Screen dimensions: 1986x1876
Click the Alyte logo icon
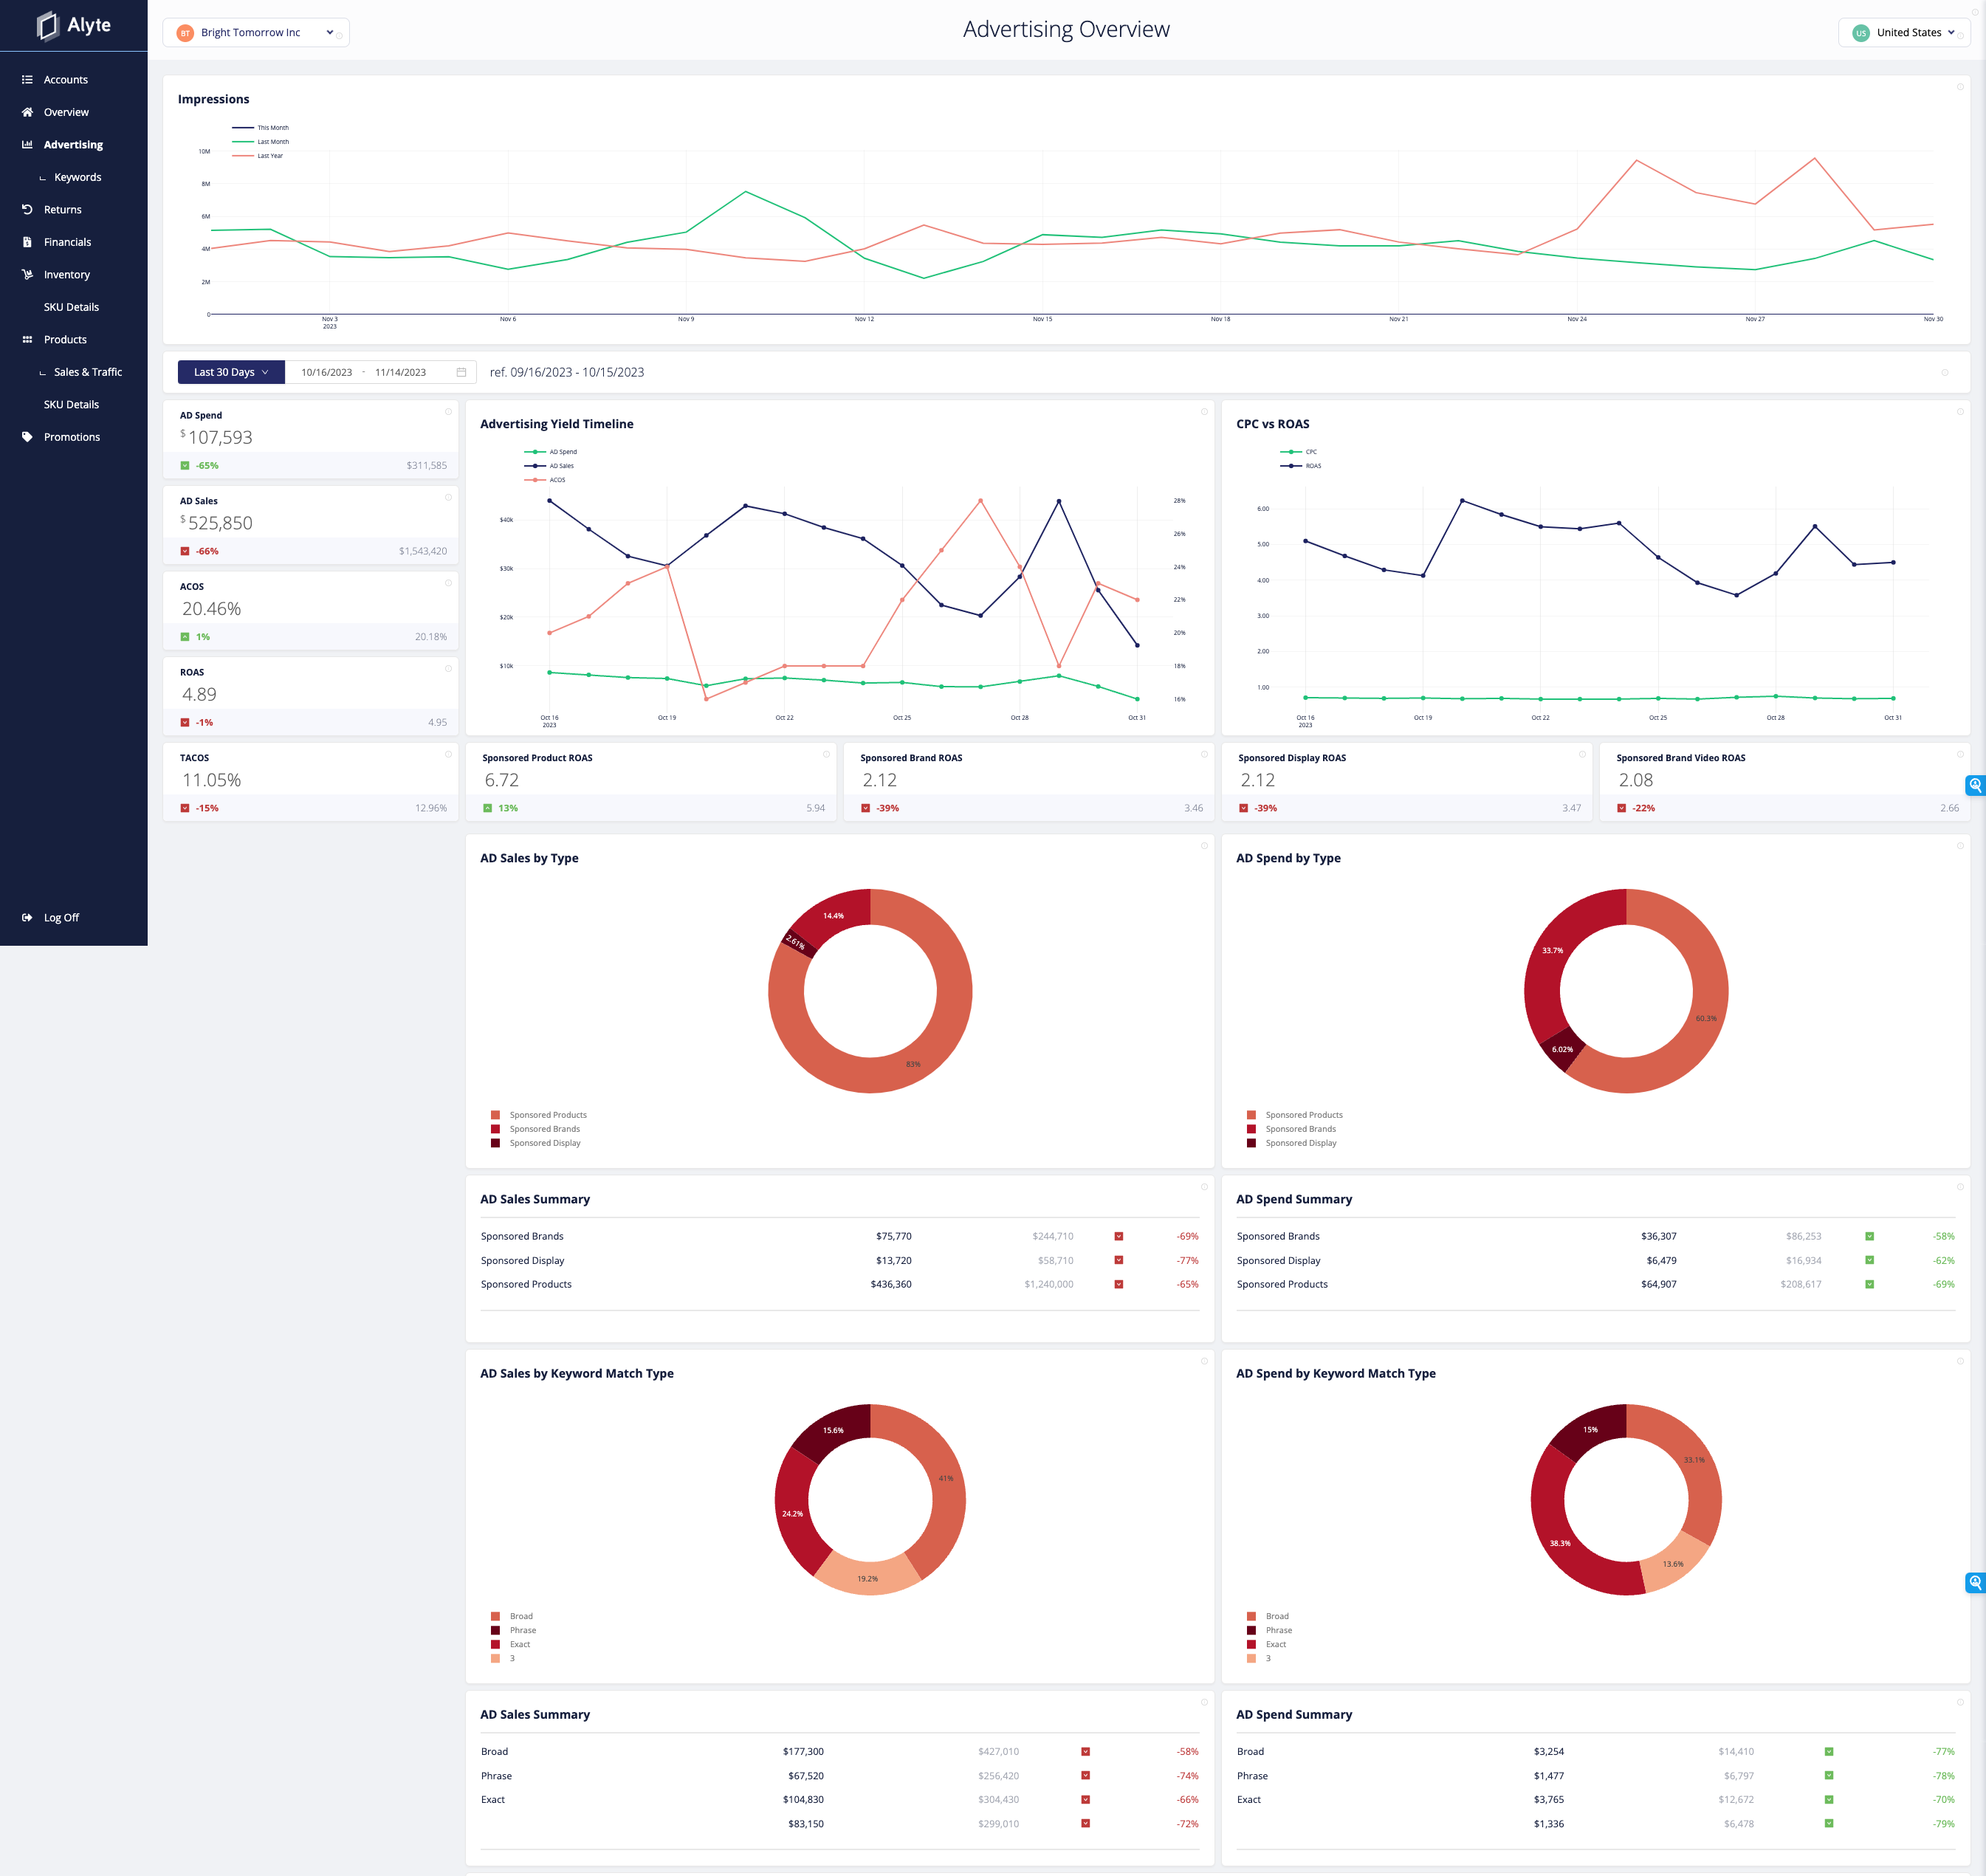[47, 26]
